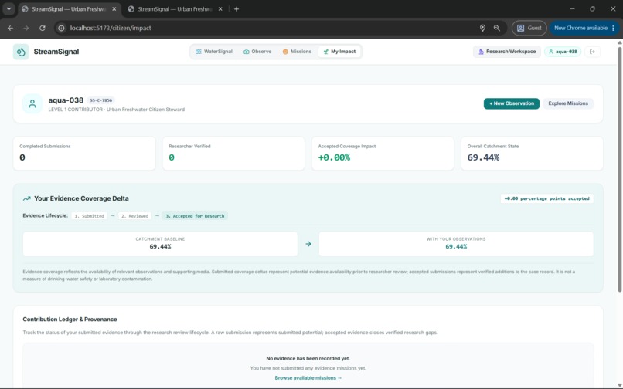Click the New Chrome available button
The height and width of the screenshot is (389, 623).
coord(584,29)
